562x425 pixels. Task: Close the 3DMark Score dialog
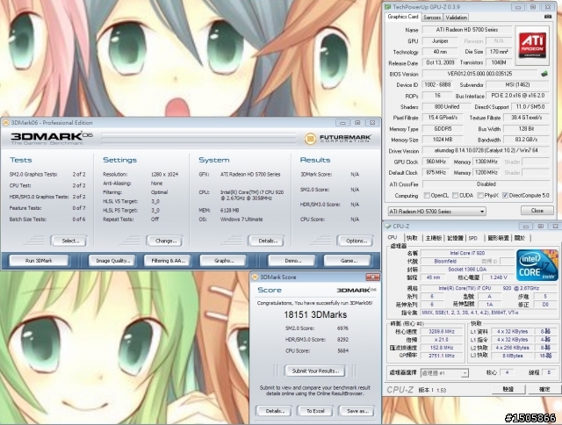pos(372,277)
